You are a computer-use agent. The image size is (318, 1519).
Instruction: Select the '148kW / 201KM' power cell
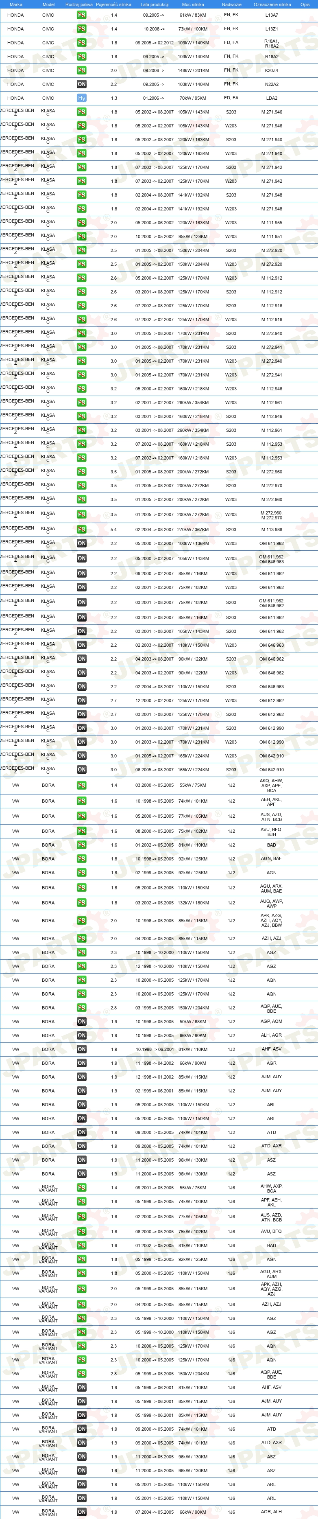193,70
